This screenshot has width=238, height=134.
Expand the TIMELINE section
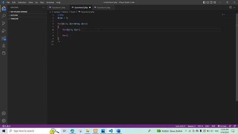(28, 19)
